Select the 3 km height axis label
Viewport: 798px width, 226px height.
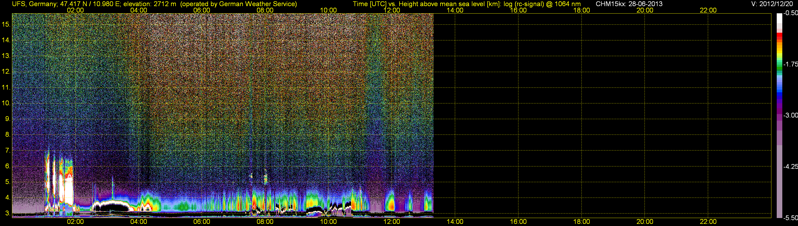[x=7, y=213]
